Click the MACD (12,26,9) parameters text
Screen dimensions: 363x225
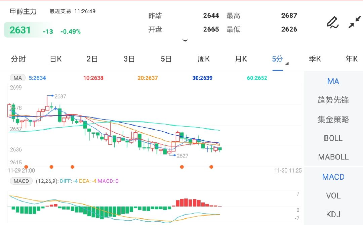(47, 181)
